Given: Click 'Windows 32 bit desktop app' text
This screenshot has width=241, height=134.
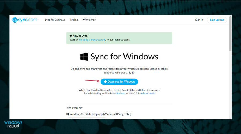Looking at the screenshot, I should (x=86, y=114).
